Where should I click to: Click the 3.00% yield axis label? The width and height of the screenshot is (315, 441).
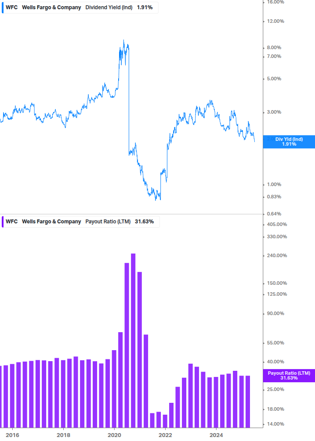point(274,112)
